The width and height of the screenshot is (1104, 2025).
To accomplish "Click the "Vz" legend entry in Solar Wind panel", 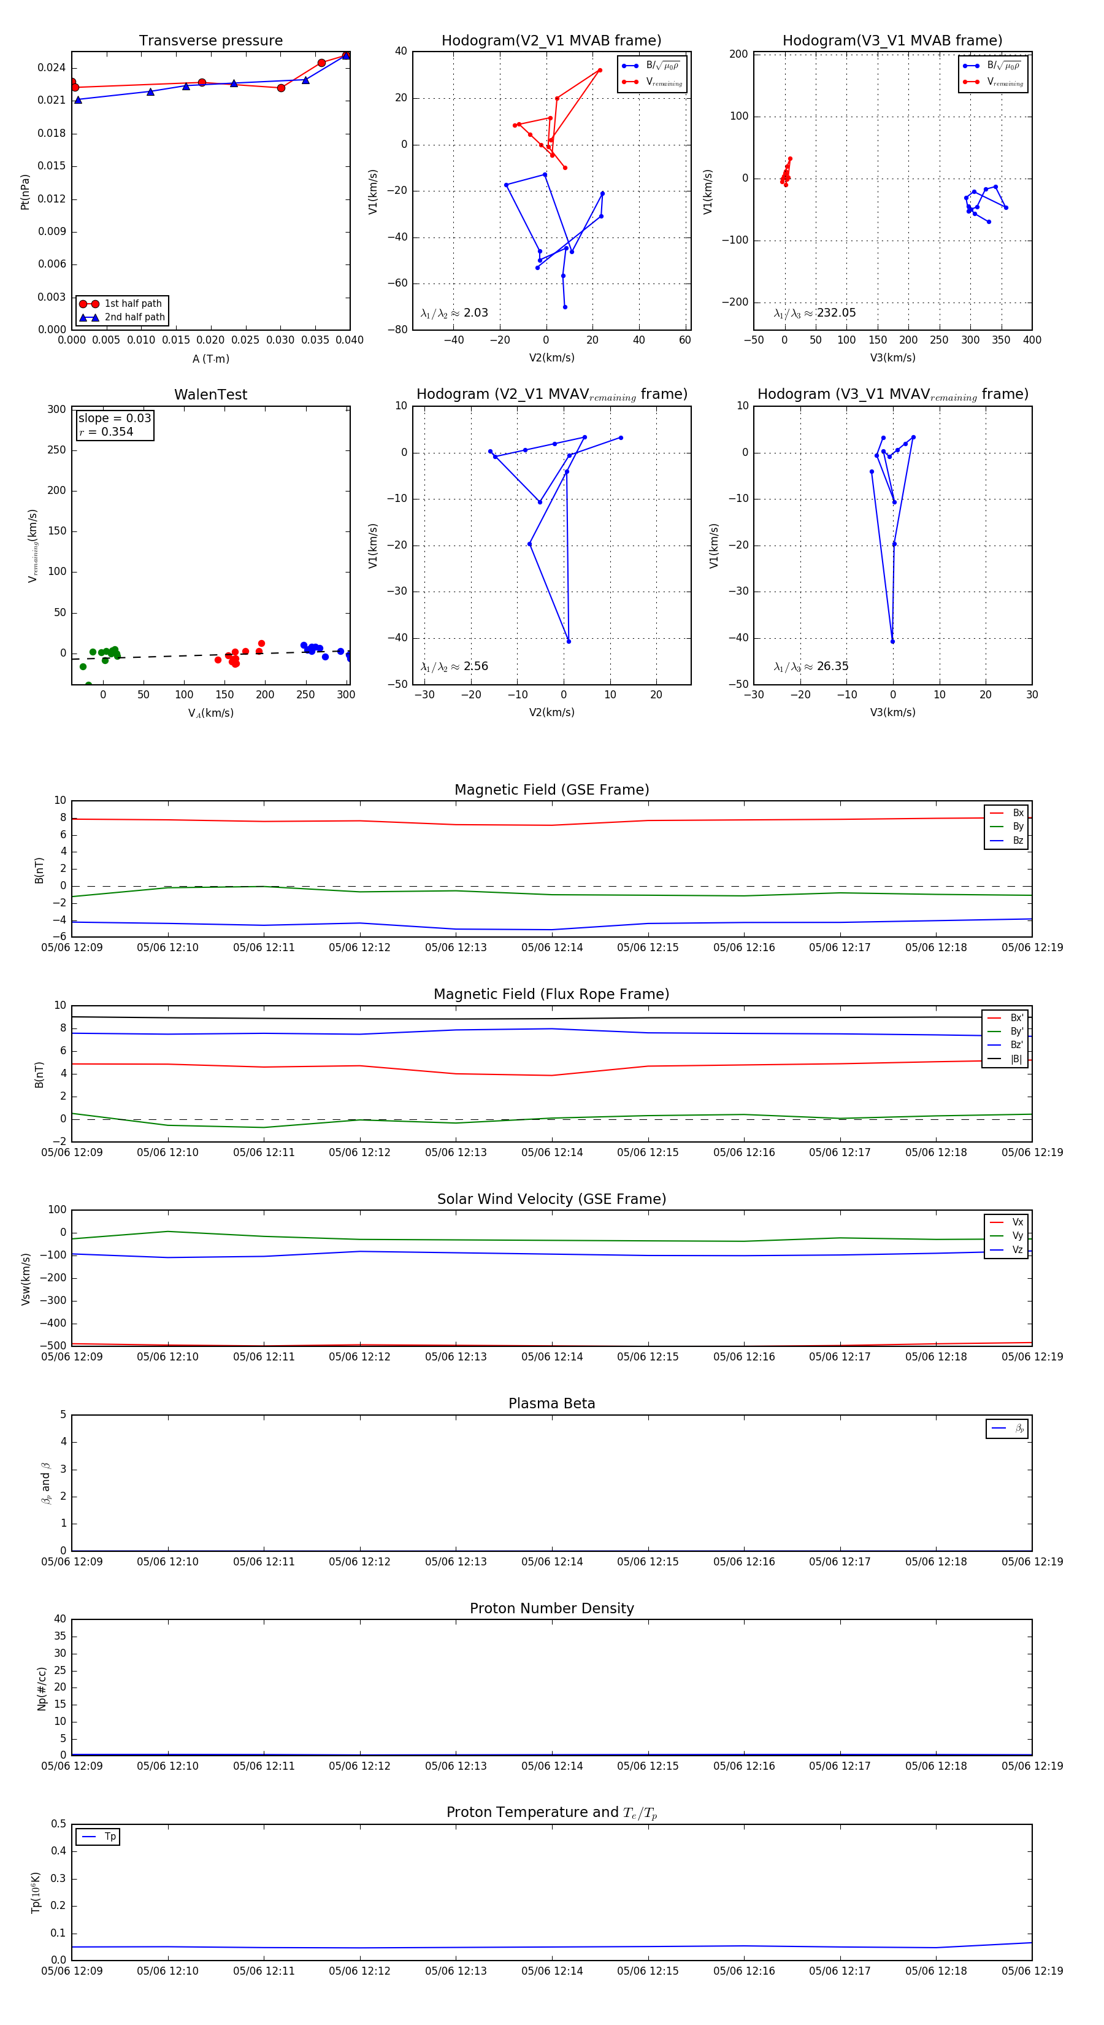I will pyautogui.click(x=1006, y=1250).
